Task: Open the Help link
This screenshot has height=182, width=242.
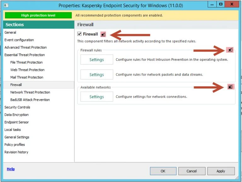Action: 11,169
